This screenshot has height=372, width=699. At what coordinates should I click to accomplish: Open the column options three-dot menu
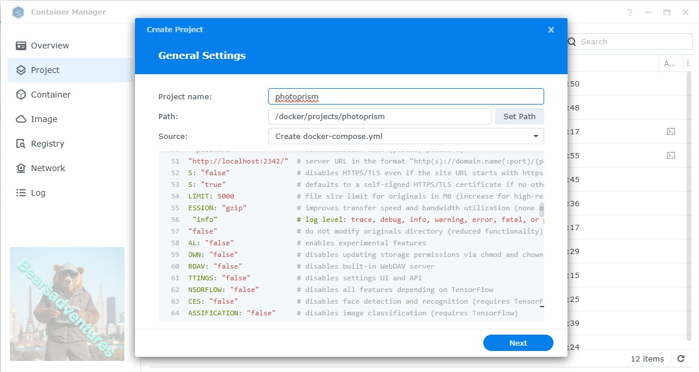[x=688, y=64]
